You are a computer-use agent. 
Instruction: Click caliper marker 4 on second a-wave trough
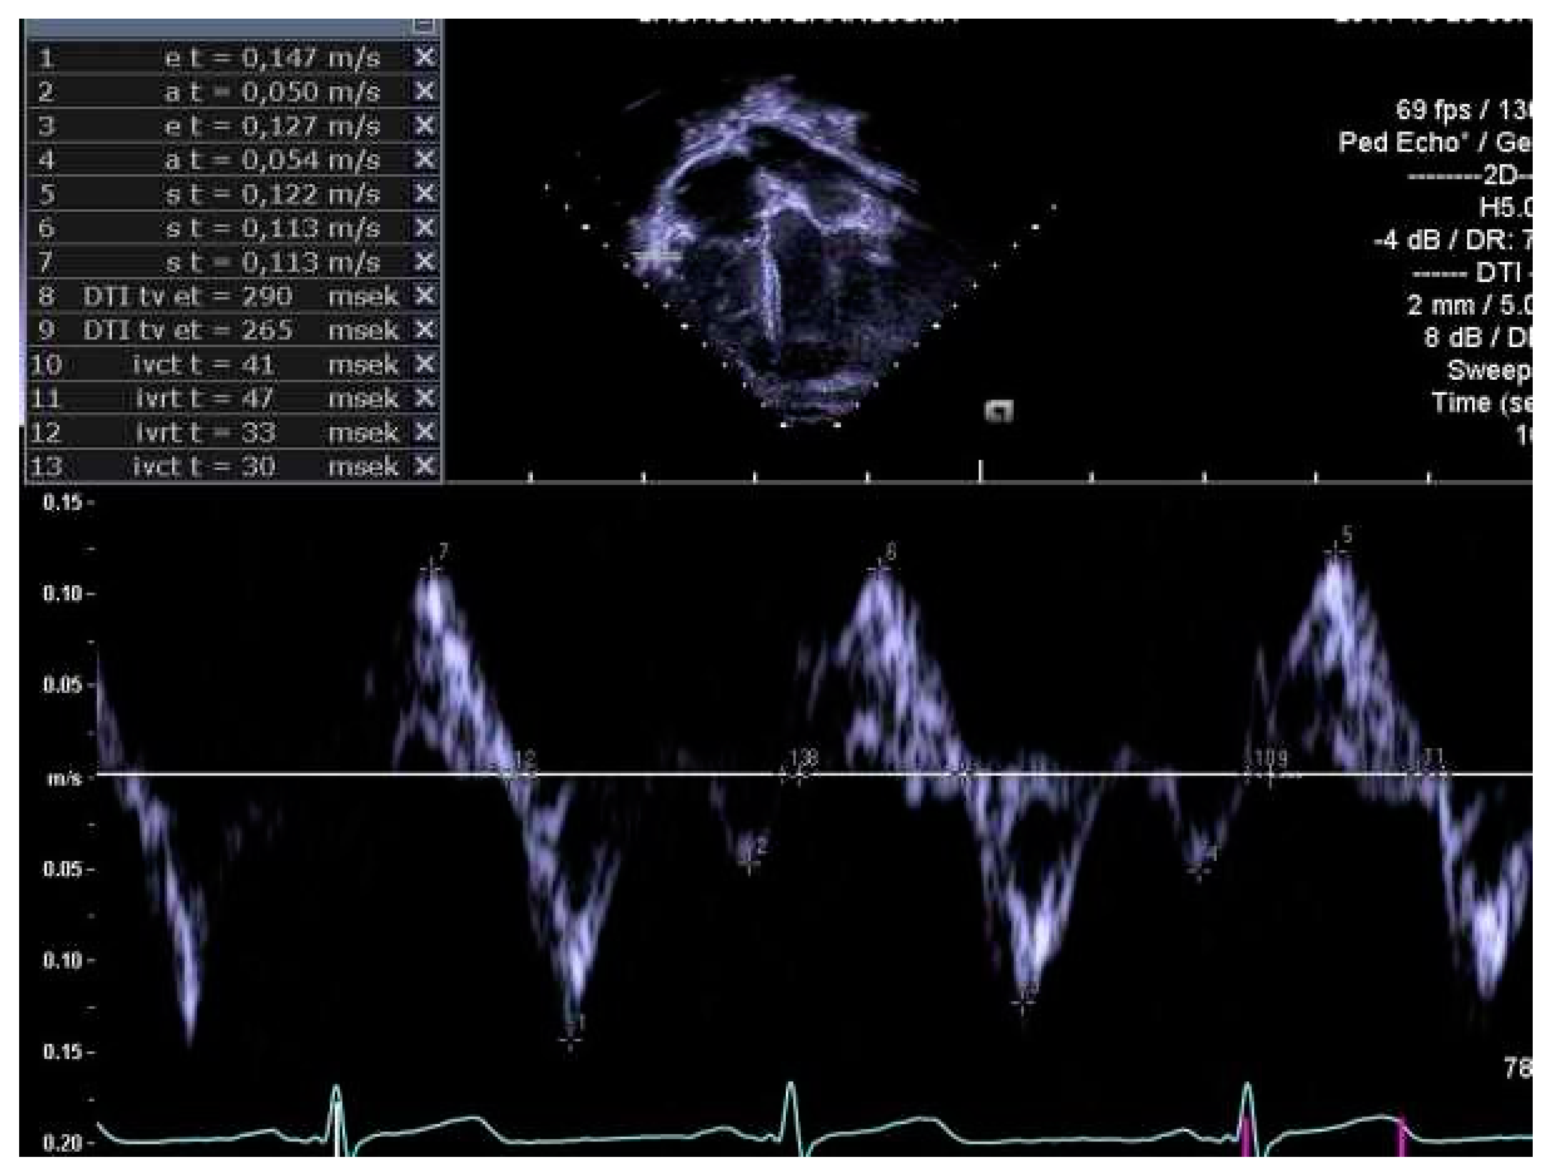[x=1199, y=872]
